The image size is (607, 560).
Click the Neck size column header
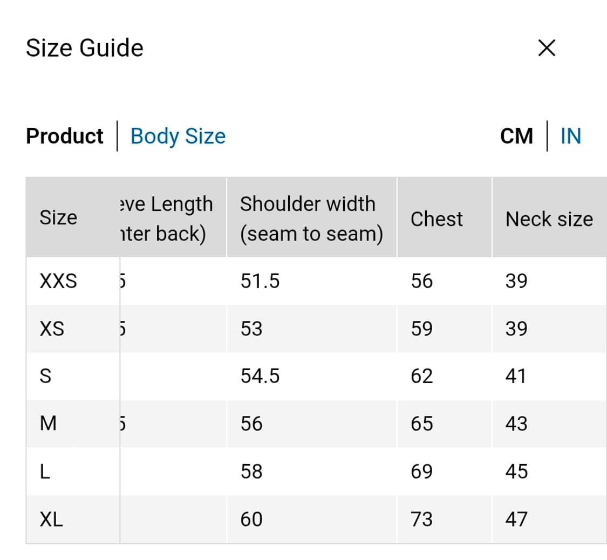tap(549, 219)
